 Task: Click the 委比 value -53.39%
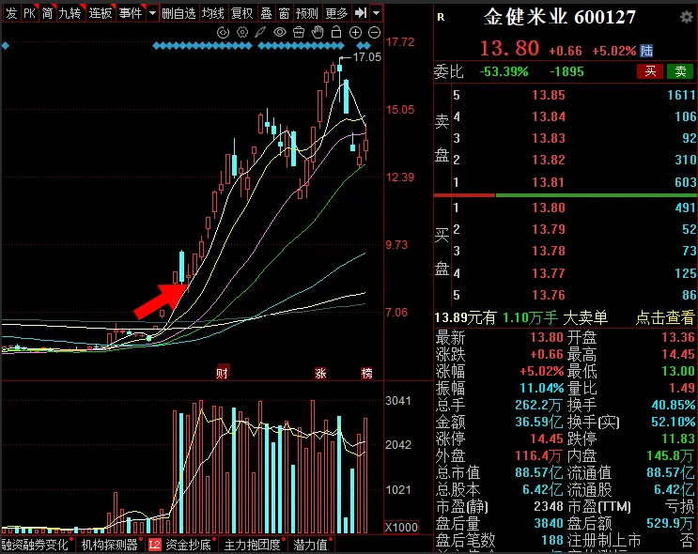click(504, 71)
